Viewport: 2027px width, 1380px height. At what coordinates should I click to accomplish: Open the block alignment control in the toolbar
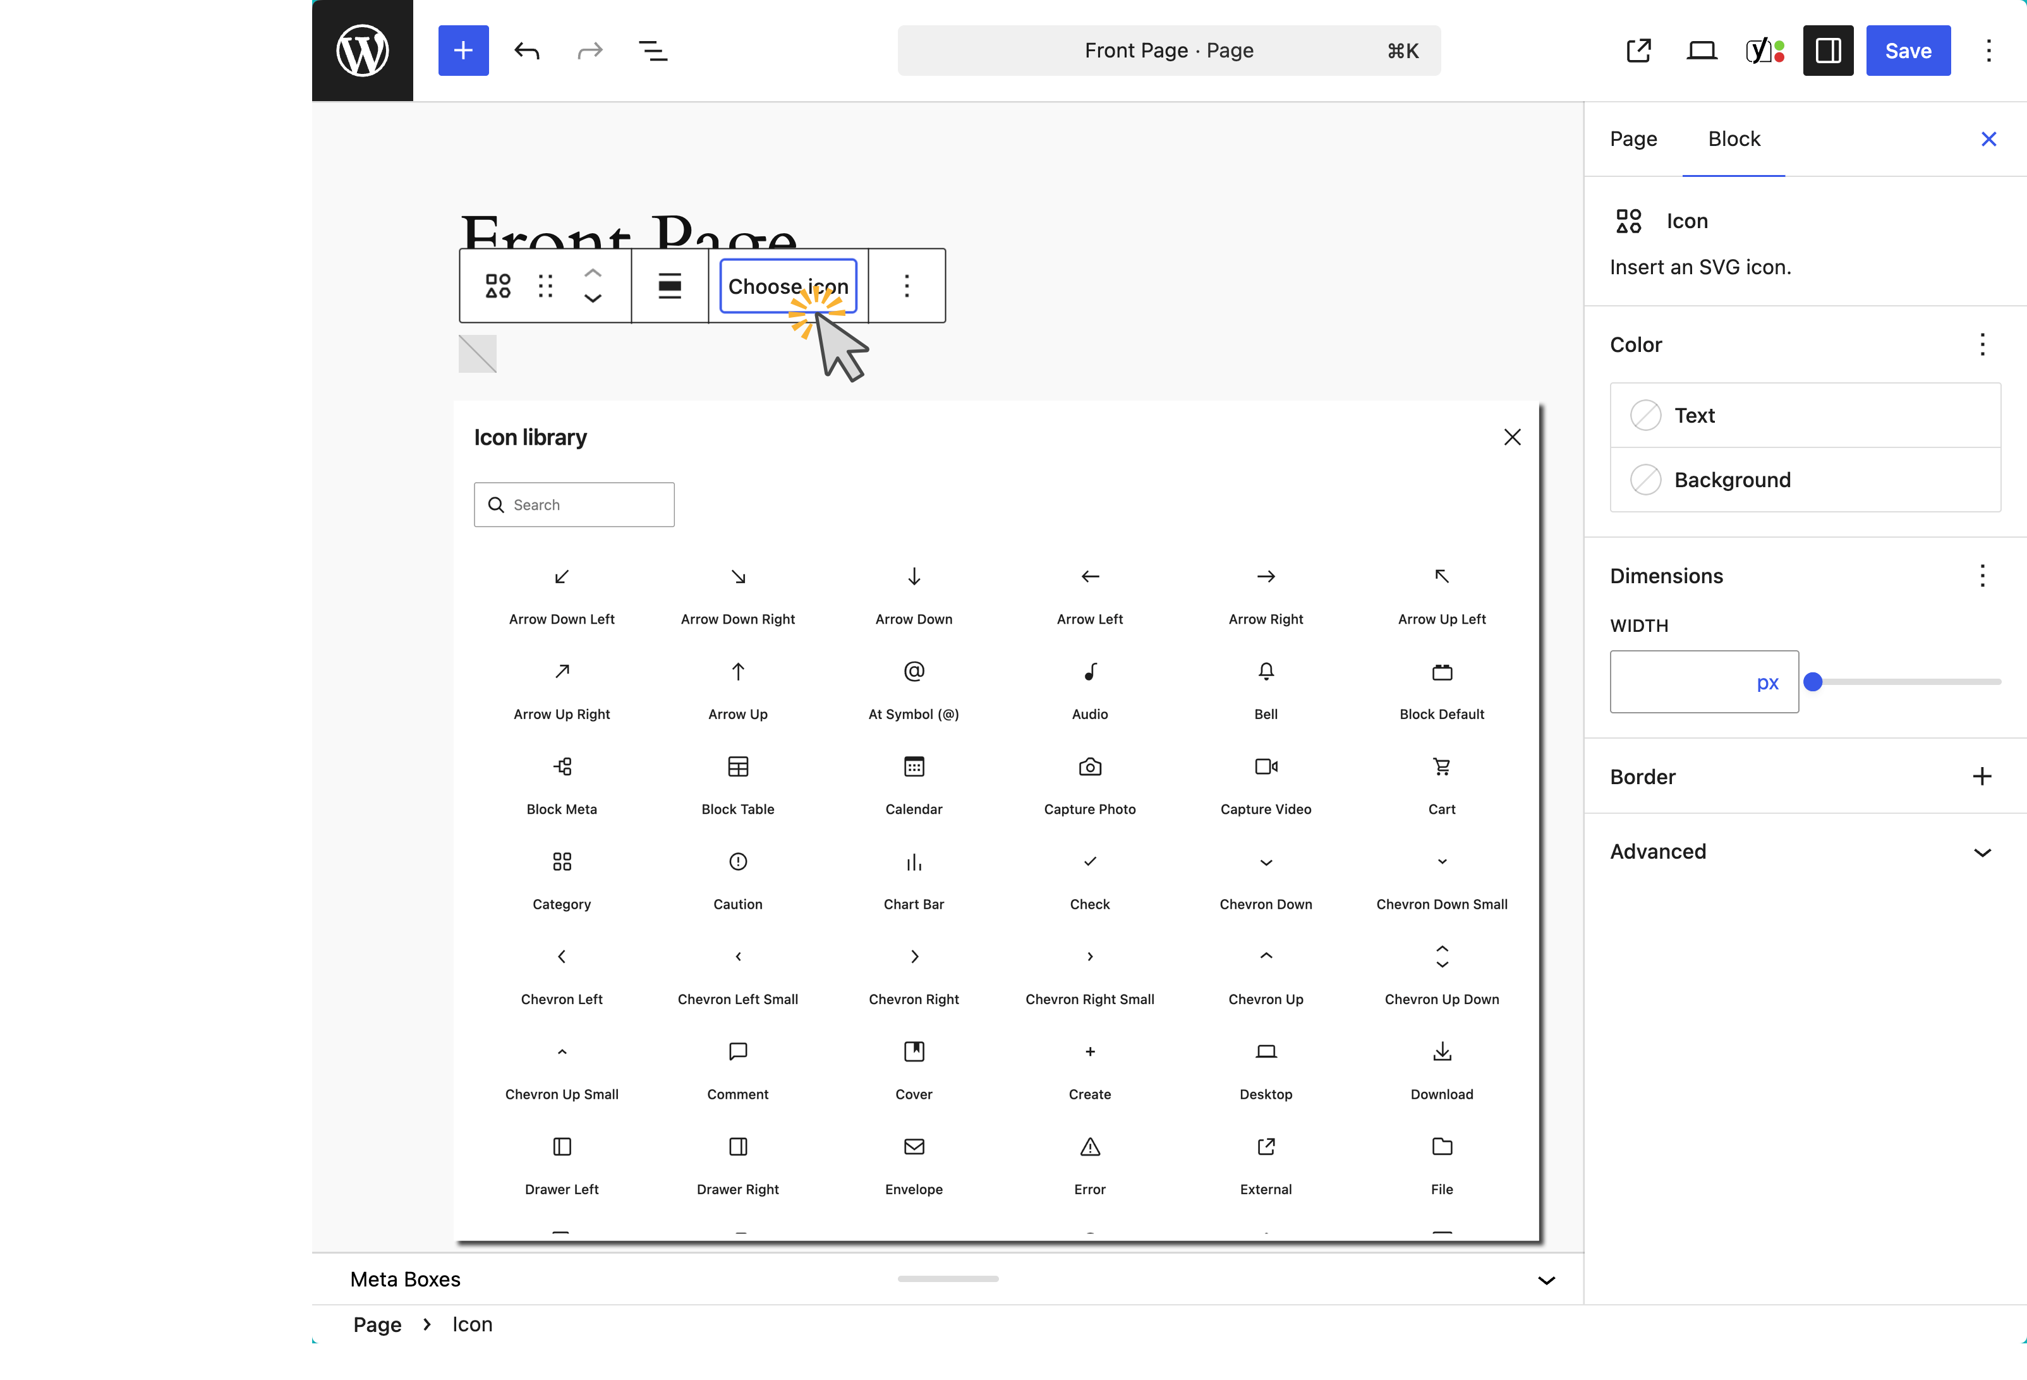[x=670, y=285]
